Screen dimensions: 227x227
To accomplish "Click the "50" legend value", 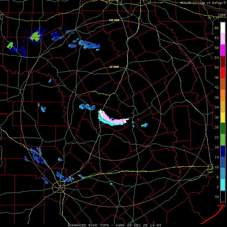I will 217,68.
